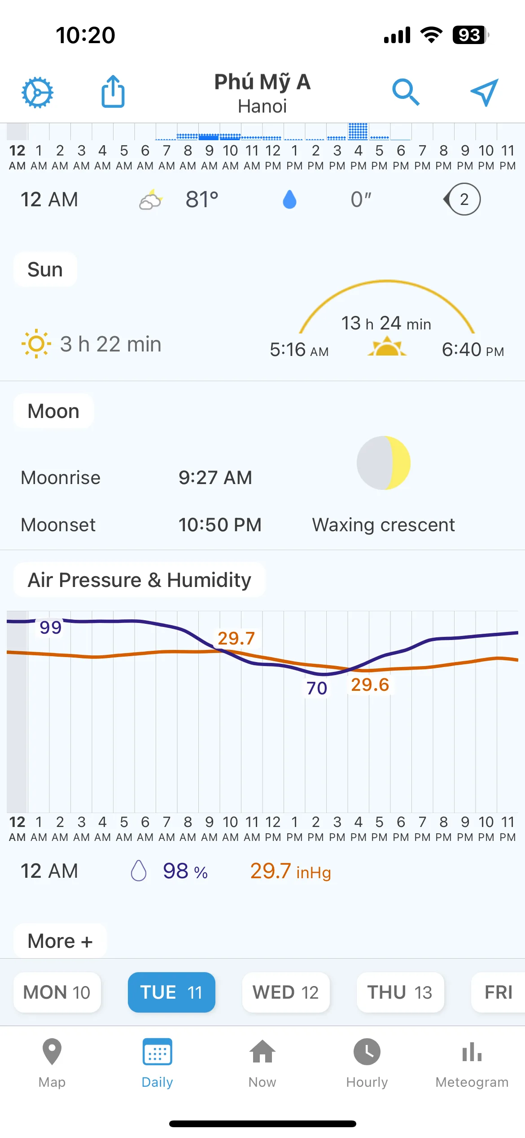Tap the 4 PM precipitation bar

tap(358, 131)
